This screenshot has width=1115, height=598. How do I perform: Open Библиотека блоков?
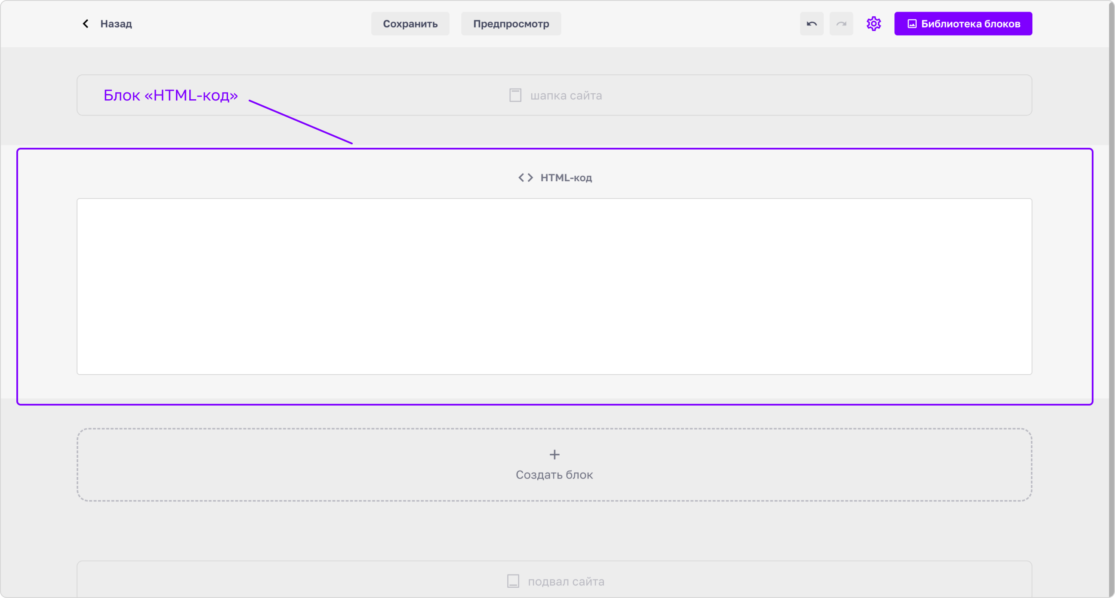pos(963,24)
